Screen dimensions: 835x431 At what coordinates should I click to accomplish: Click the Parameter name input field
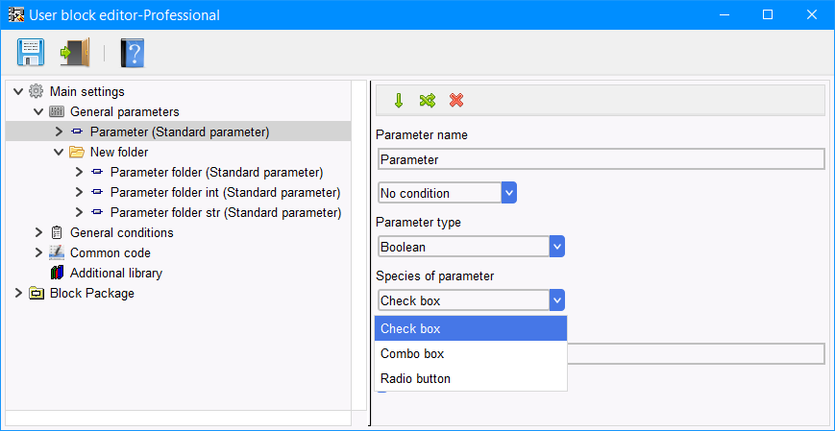(602, 159)
